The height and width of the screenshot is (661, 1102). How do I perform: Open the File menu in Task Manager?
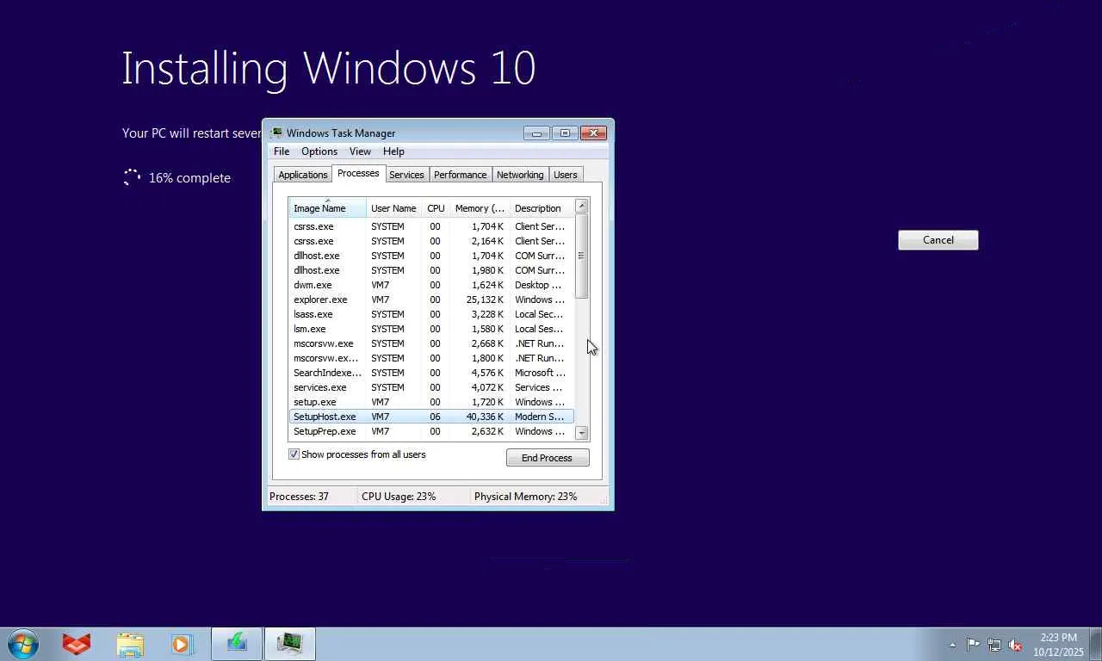tap(282, 151)
